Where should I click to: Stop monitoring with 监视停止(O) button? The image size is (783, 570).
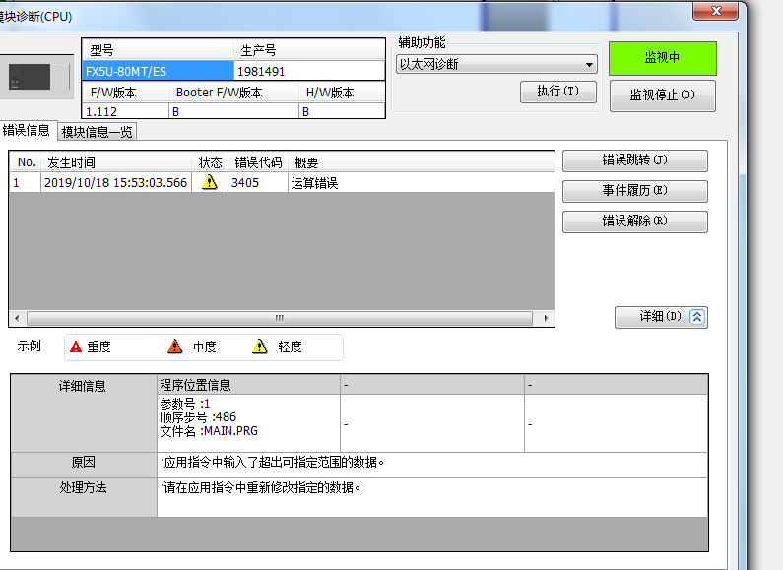pyautogui.click(x=662, y=95)
